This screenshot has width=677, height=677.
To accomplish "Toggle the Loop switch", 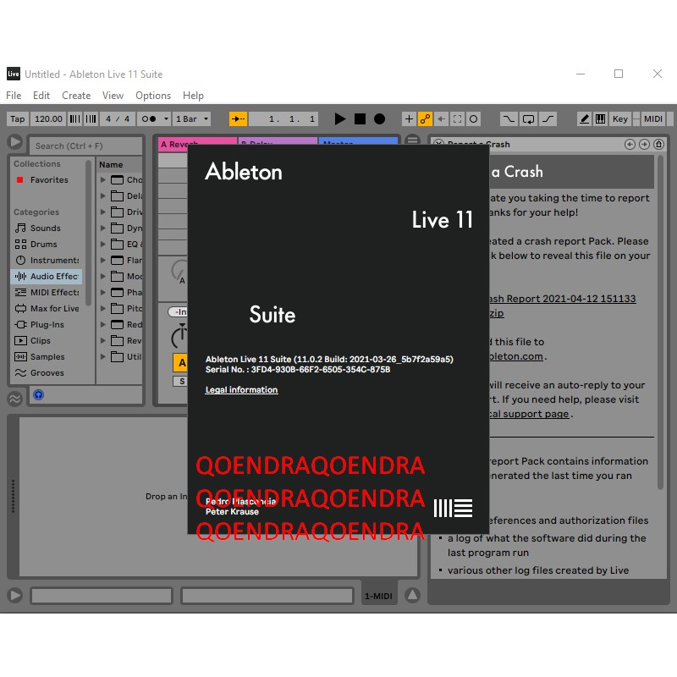I will [528, 118].
